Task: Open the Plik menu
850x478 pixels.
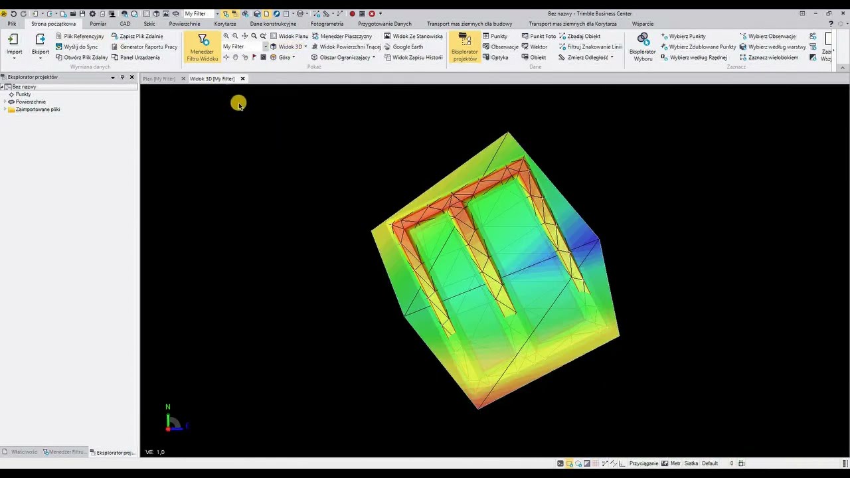Action: coord(12,24)
